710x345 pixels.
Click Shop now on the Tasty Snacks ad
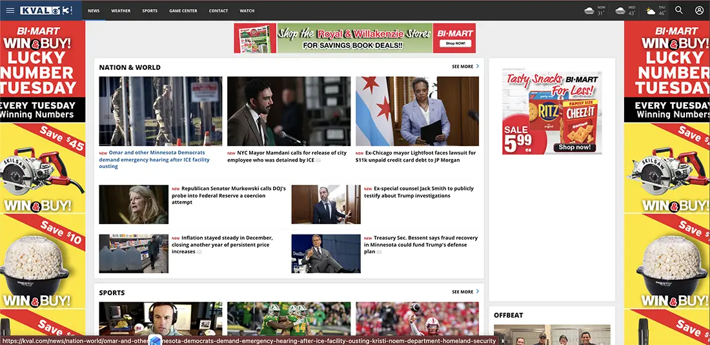coord(574,147)
